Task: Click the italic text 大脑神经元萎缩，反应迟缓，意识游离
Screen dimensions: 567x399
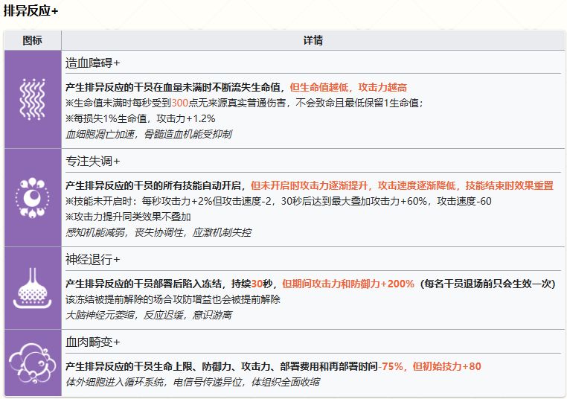Action: coord(149,315)
